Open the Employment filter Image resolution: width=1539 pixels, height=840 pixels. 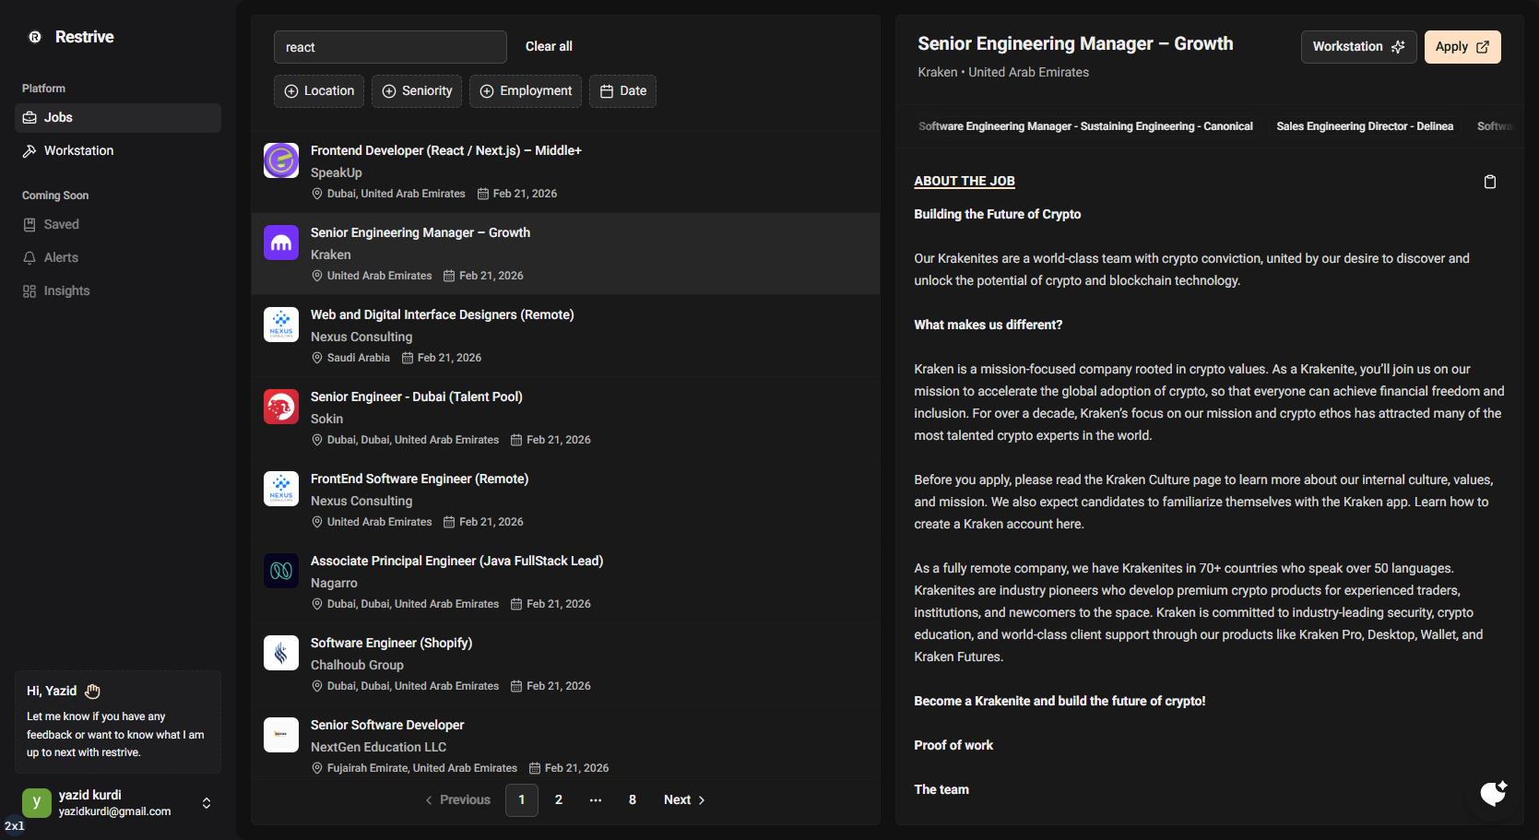(526, 91)
